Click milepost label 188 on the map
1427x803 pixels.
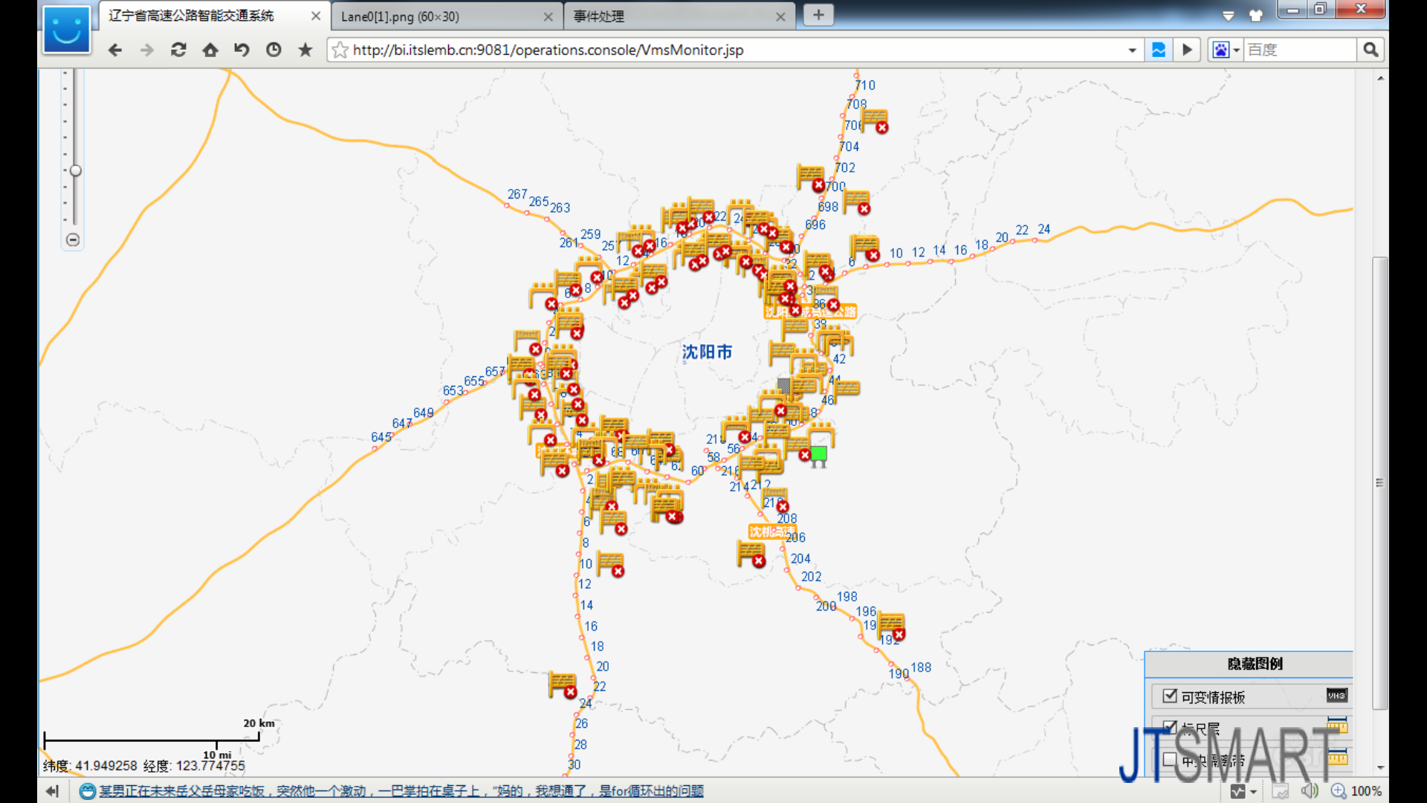(x=921, y=667)
